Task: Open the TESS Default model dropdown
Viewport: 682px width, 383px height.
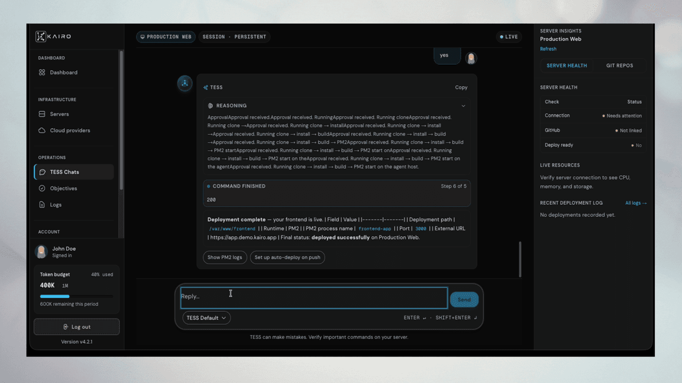Action: pyautogui.click(x=207, y=318)
